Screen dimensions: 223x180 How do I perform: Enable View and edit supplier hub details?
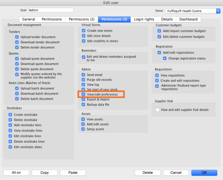click(157, 110)
